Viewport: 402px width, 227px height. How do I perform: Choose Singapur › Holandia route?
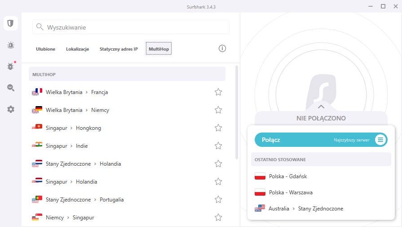(127, 181)
